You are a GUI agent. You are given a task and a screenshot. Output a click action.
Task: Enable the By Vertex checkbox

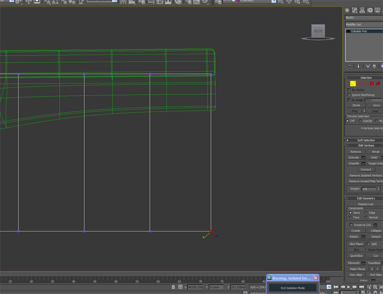click(349, 90)
